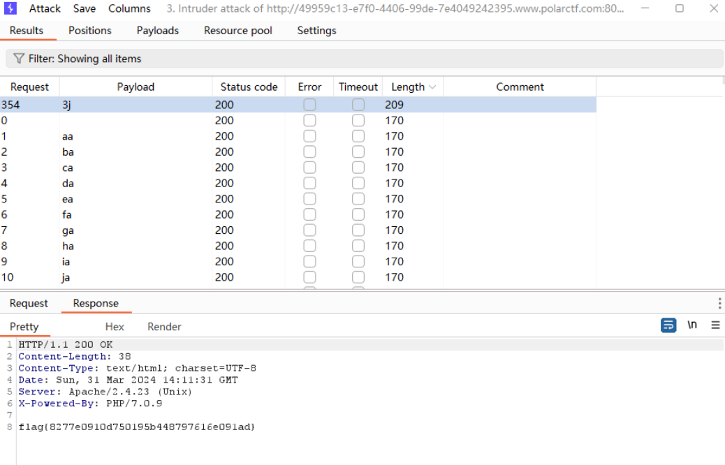This screenshot has width=725, height=465.
Task: Open the Save menu
Action: (x=84, y=8)
